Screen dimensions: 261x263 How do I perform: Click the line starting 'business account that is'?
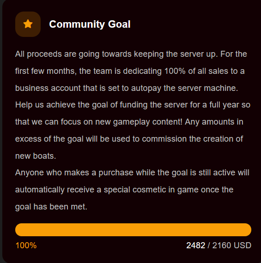click(127, 88)
